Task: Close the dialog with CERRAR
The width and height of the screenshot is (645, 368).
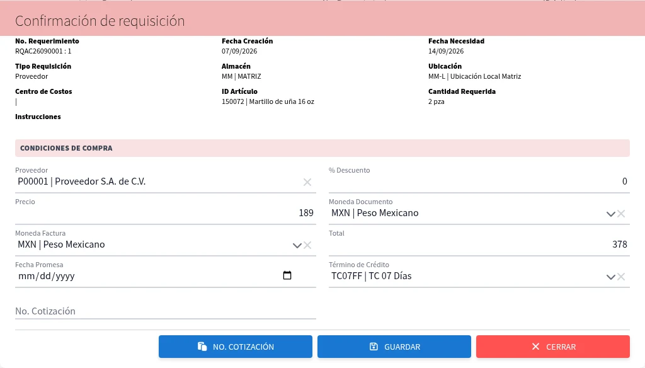Action: point(553,347)
